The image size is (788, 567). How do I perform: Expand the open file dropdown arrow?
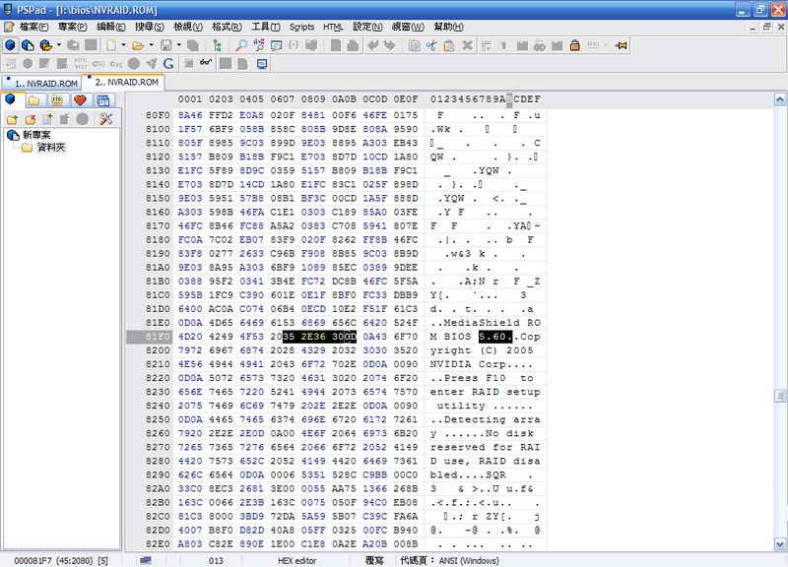click(x=151, y=45)
